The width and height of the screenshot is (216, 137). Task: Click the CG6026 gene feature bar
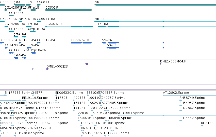69,10
